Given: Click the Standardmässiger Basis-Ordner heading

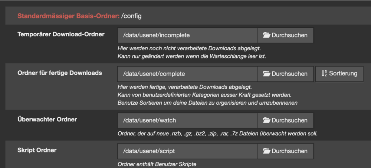Looking at the screenshot, I should pyautogui.click(x=68, y=16).
